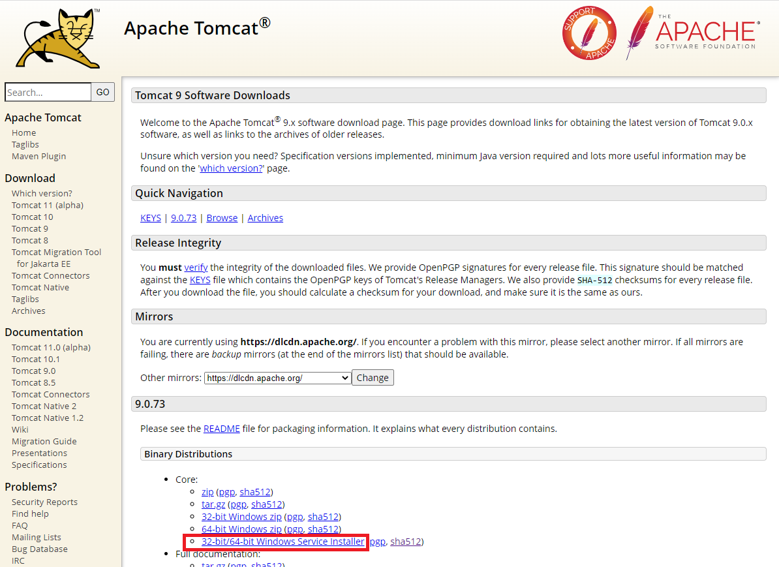Open Archives in Download sidebar

pos(28,311)
